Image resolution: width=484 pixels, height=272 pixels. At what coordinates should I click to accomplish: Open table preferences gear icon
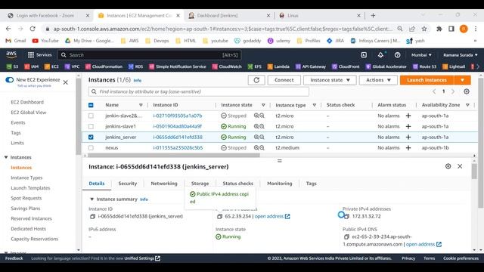click(467, 91)
